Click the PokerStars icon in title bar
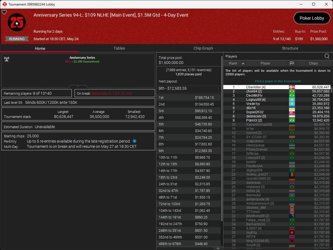Image resolution: width=333 pixels, height=250 pixels. [x=4, y=4]
